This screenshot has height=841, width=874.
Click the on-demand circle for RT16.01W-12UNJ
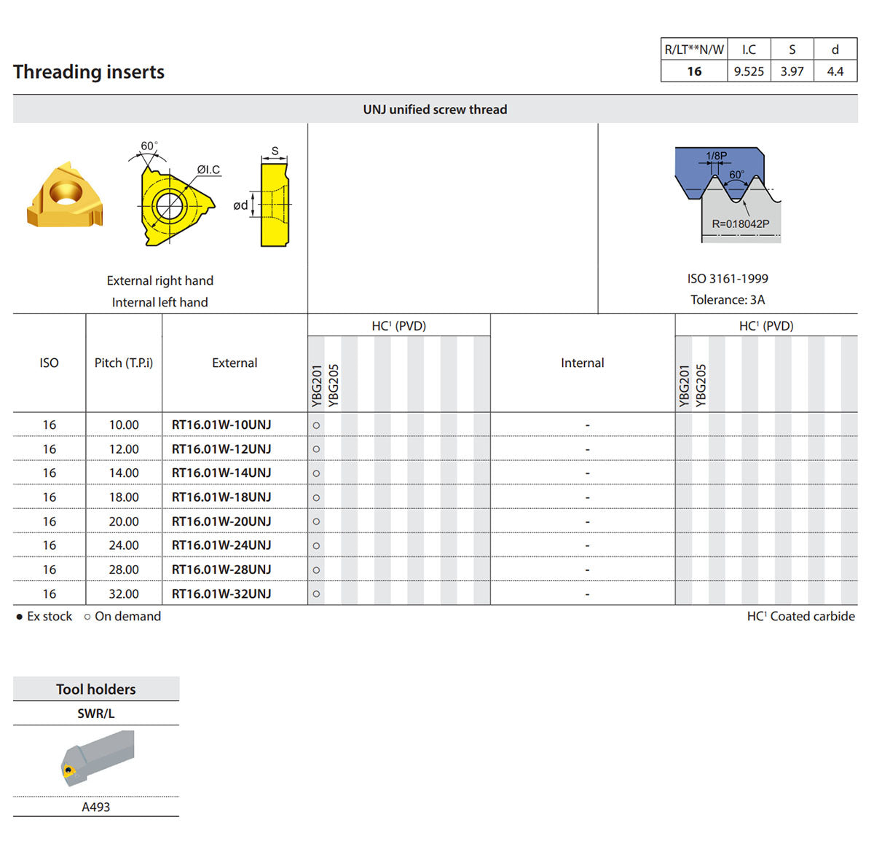(x=316, y=449)
